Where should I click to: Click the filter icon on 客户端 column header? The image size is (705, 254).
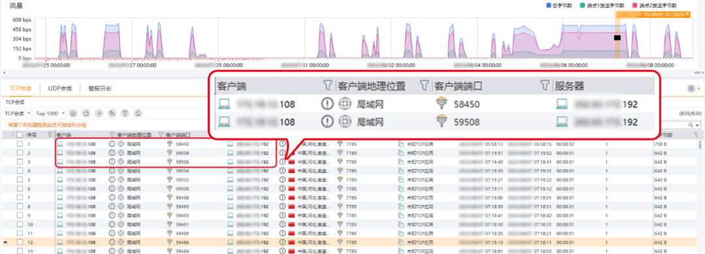(x=112, y=135)
